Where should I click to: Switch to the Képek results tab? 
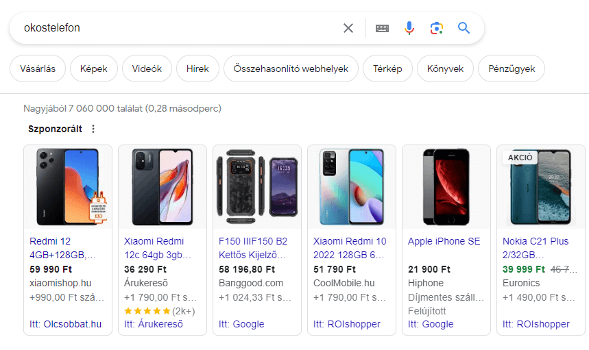point(94,68)
